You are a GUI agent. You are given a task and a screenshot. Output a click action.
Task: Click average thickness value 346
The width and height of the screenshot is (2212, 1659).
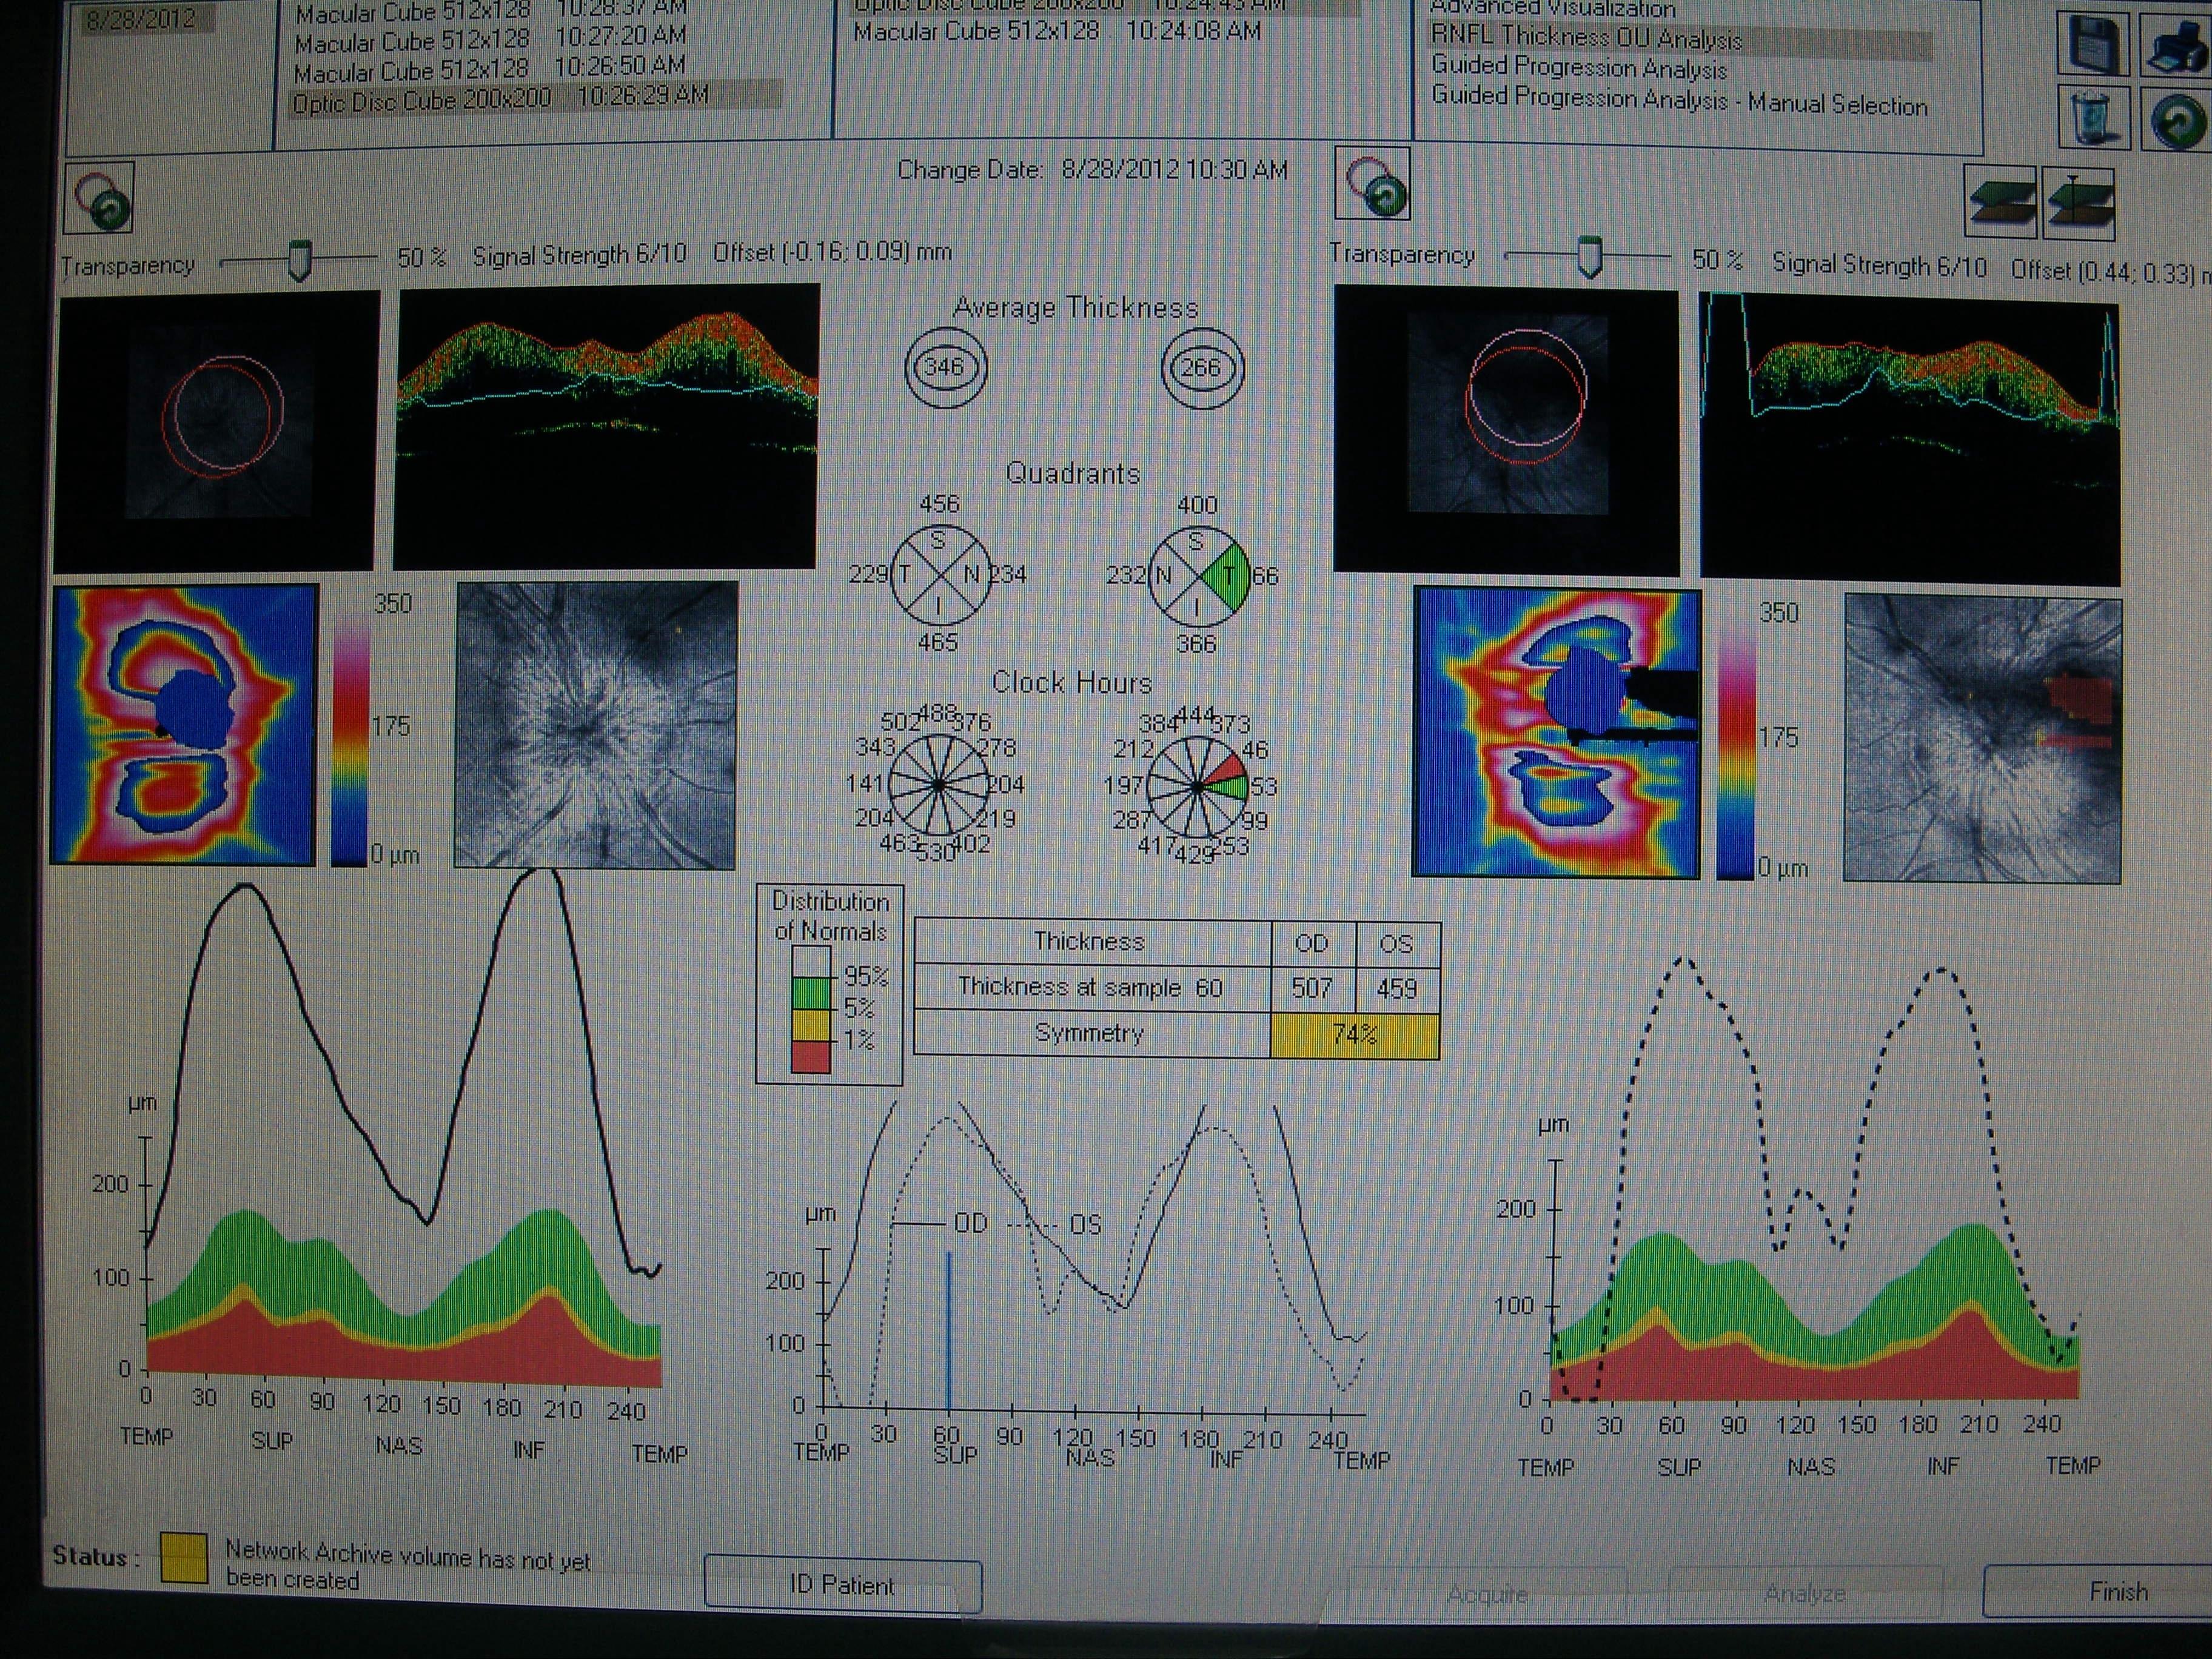(x=944, y=367)
